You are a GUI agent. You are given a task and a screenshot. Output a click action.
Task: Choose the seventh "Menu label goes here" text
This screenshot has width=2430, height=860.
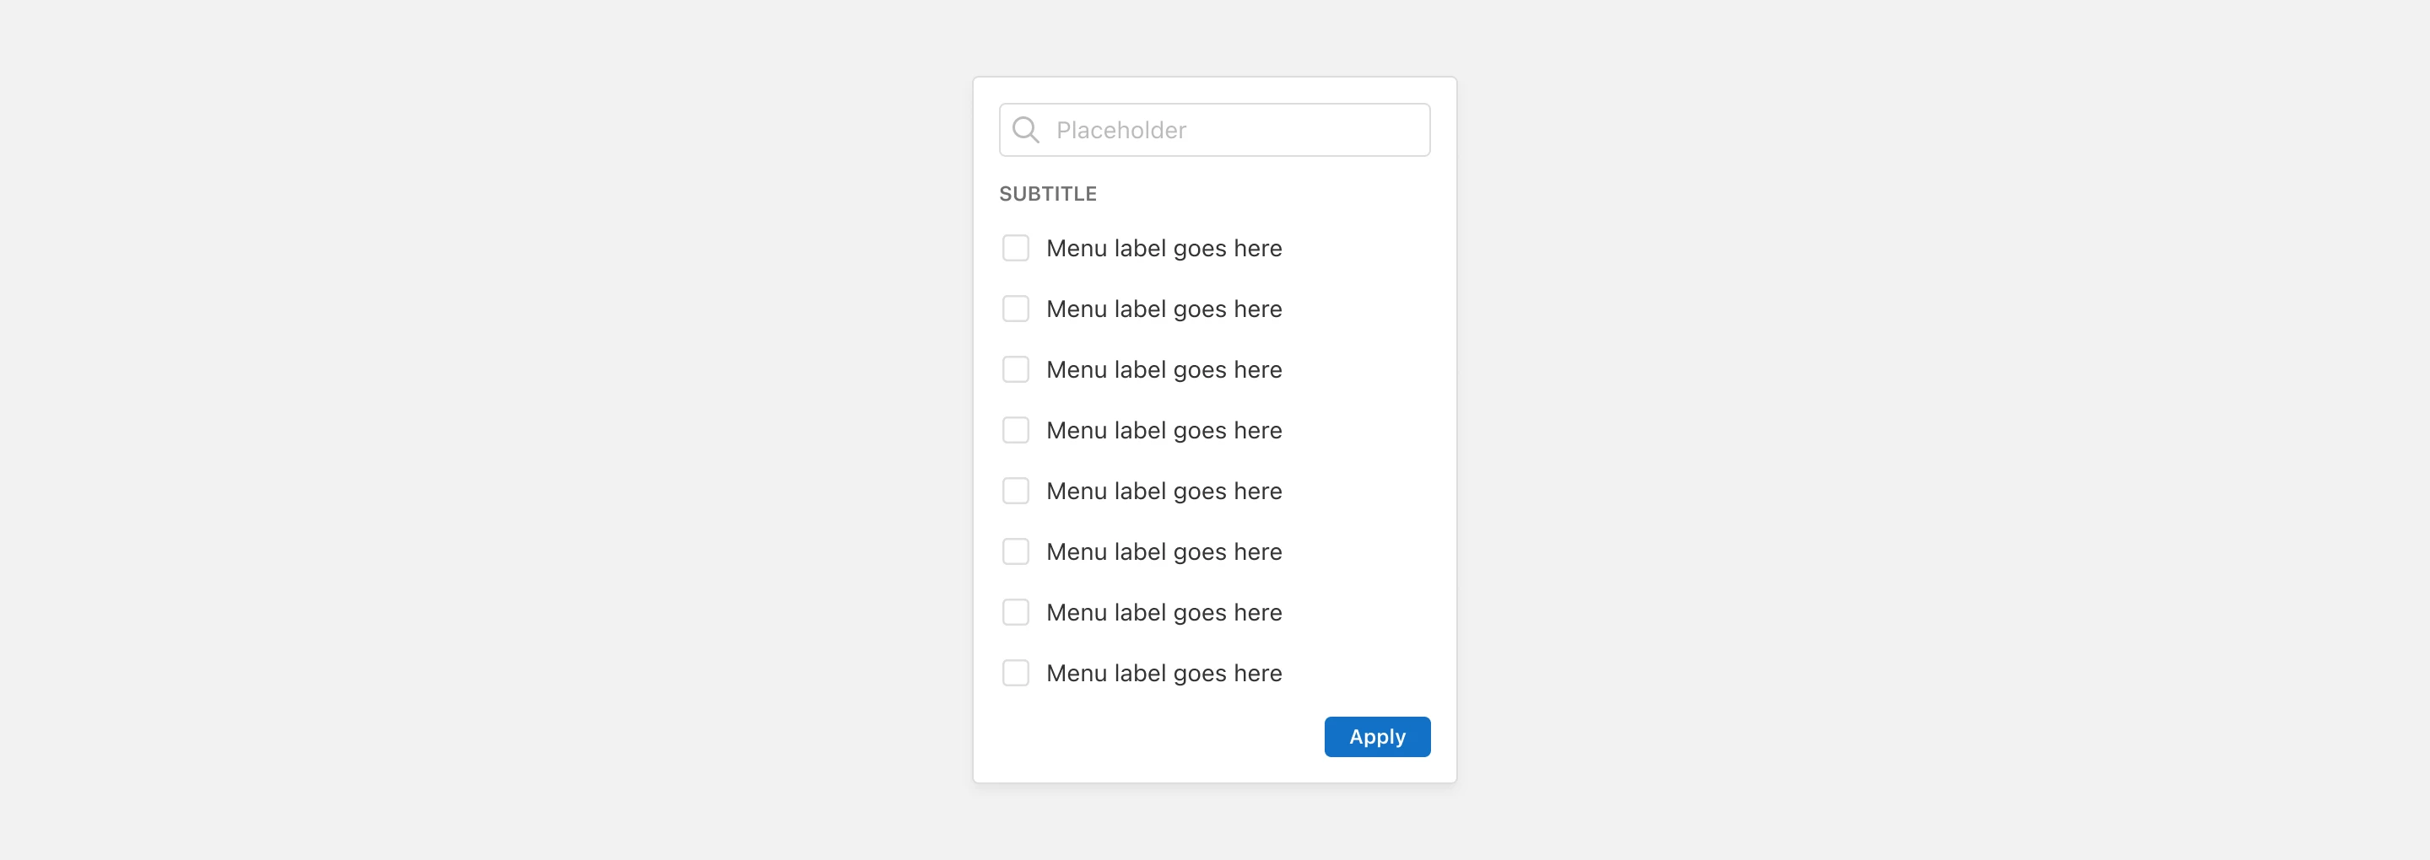coord(1164,613)
